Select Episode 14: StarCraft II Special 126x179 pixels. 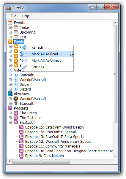(x=51, y=132)
